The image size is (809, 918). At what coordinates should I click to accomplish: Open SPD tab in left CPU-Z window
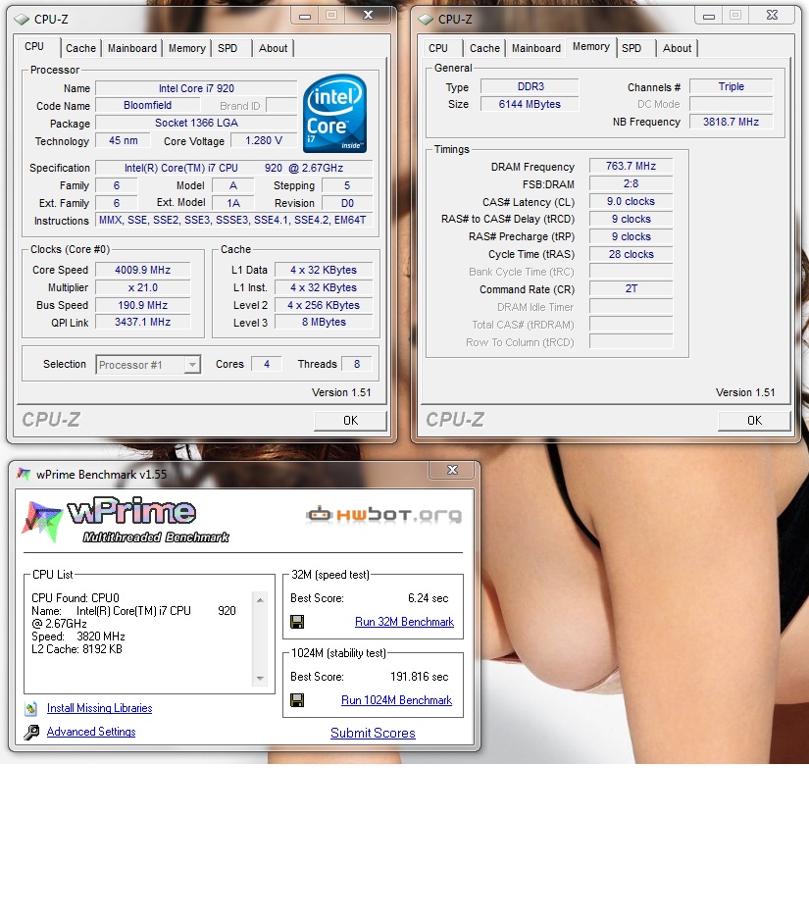click(228, 48)
